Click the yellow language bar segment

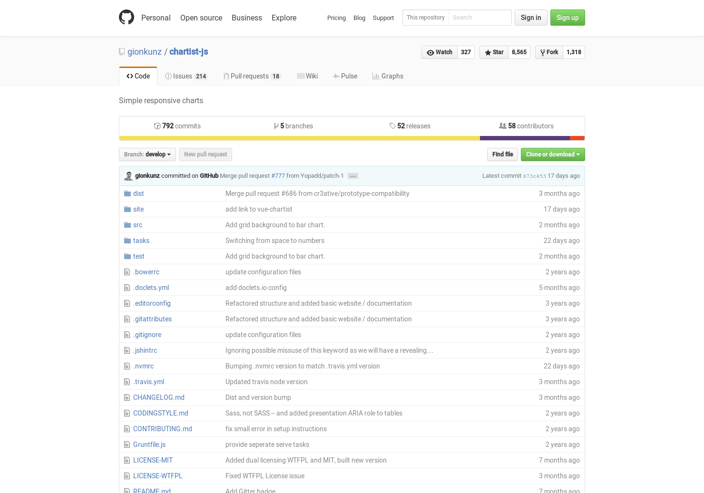[299, 138]
